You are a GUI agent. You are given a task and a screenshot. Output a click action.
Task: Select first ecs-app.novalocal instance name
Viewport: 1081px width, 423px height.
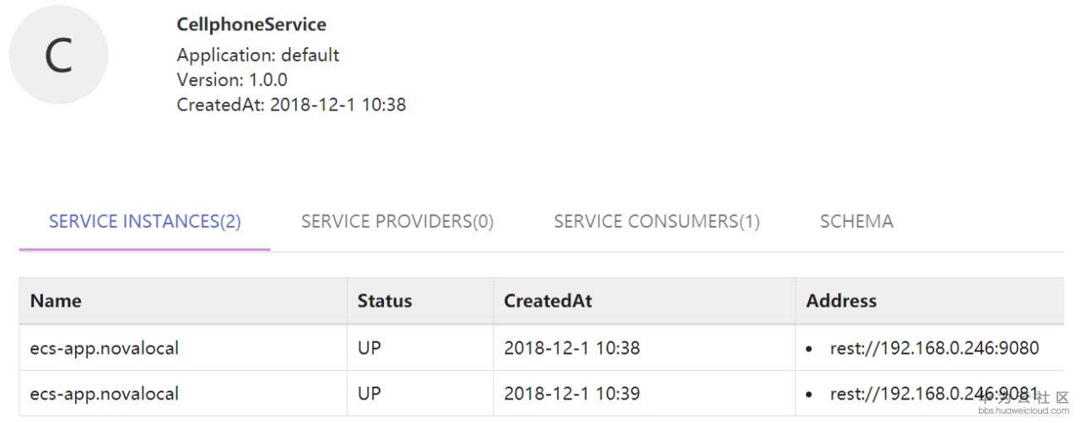pos(104,348)
